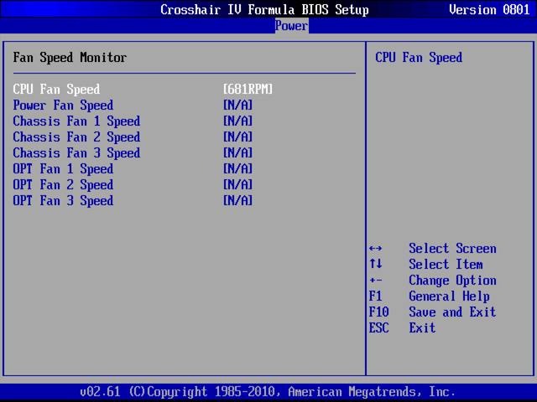Image resolution: width=537 pixels, height=402 pixels.
Task: Click N/A value for OPT Fan 3
Action: [238, 201]
